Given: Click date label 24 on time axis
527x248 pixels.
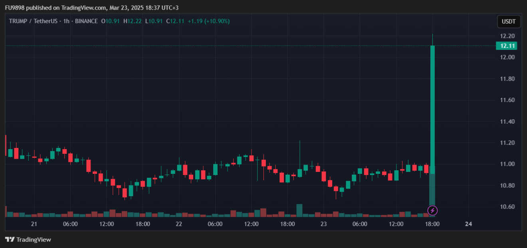Looking at the screenshot, I should (469, 224).
